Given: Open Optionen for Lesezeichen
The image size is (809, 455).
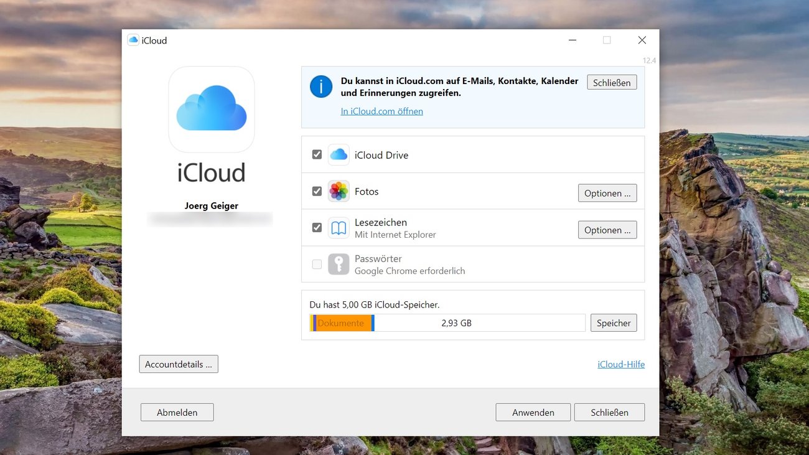Looking at the screenshot, I should pos(607,230).
